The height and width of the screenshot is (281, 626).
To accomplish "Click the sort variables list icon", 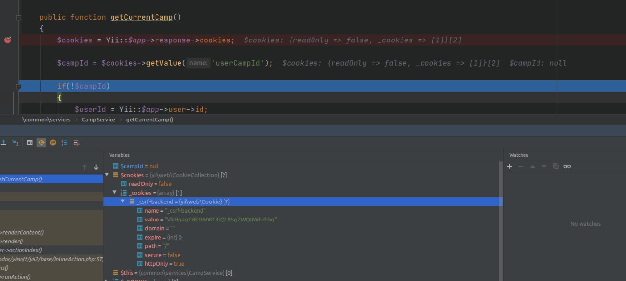I will click(65, 142).
